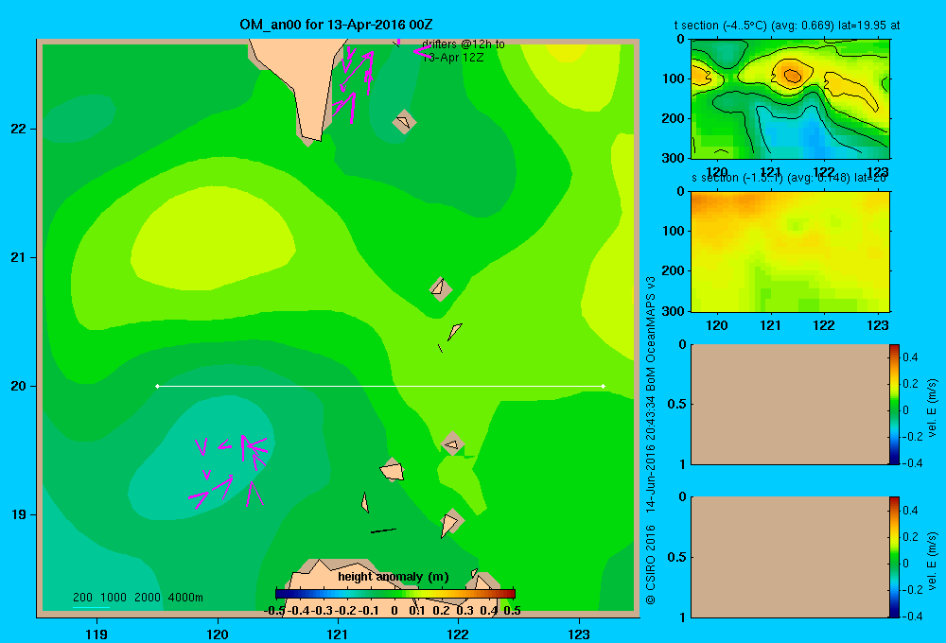The image size is (946, 643).
Task: Click longitude label 119 on the map axis
Action: point(96,634)
